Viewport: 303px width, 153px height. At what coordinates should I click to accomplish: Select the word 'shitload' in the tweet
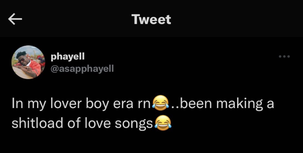37,123
